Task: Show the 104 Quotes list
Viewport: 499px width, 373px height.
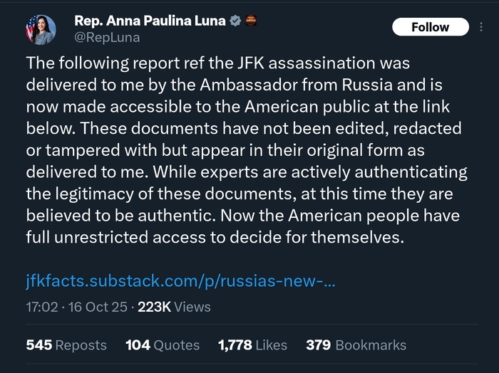Action: pyautogui.click(x=163, y=345)
